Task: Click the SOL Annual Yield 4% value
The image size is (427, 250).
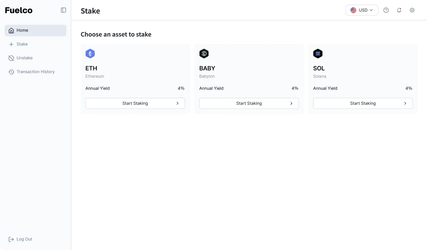Action: click(408, 88)
